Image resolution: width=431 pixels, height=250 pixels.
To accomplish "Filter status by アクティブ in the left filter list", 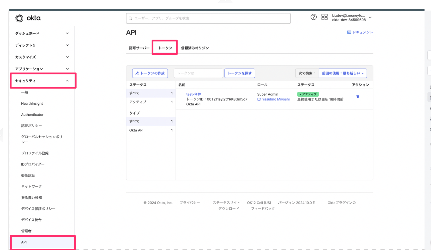I will [x=151, y=102].
